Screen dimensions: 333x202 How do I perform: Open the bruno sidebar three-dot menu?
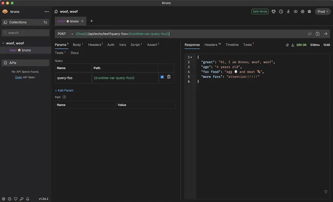coord(47,12)
